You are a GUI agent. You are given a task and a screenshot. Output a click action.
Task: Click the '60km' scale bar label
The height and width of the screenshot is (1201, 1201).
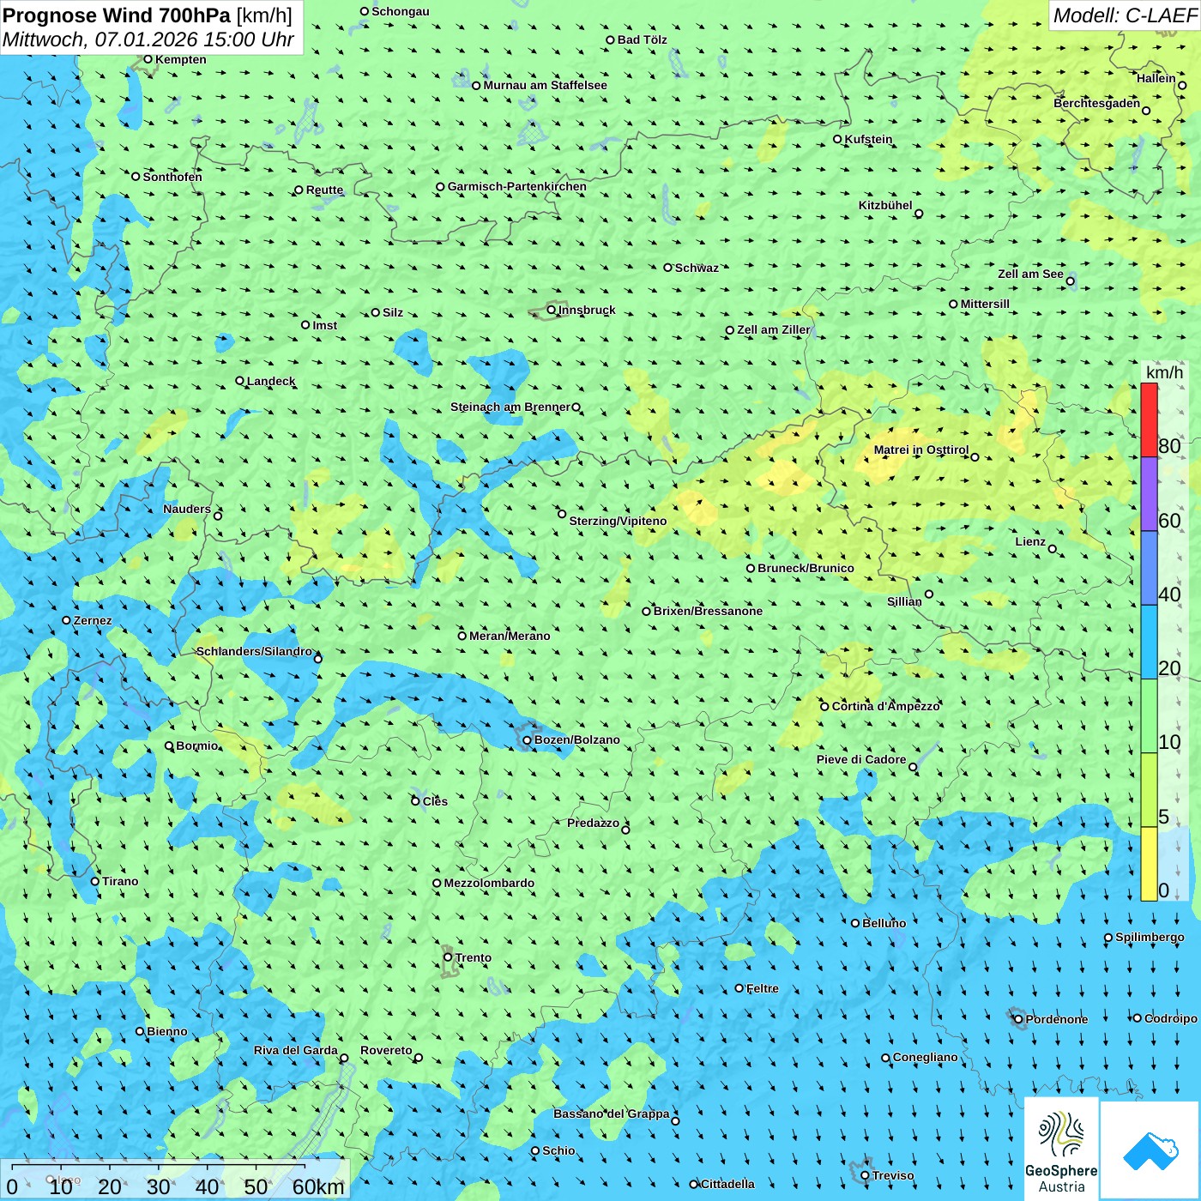tap(318, 1186)
